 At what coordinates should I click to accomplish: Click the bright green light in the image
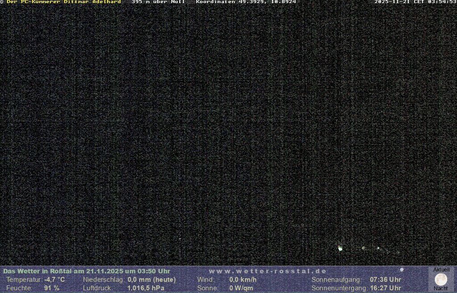340,248
